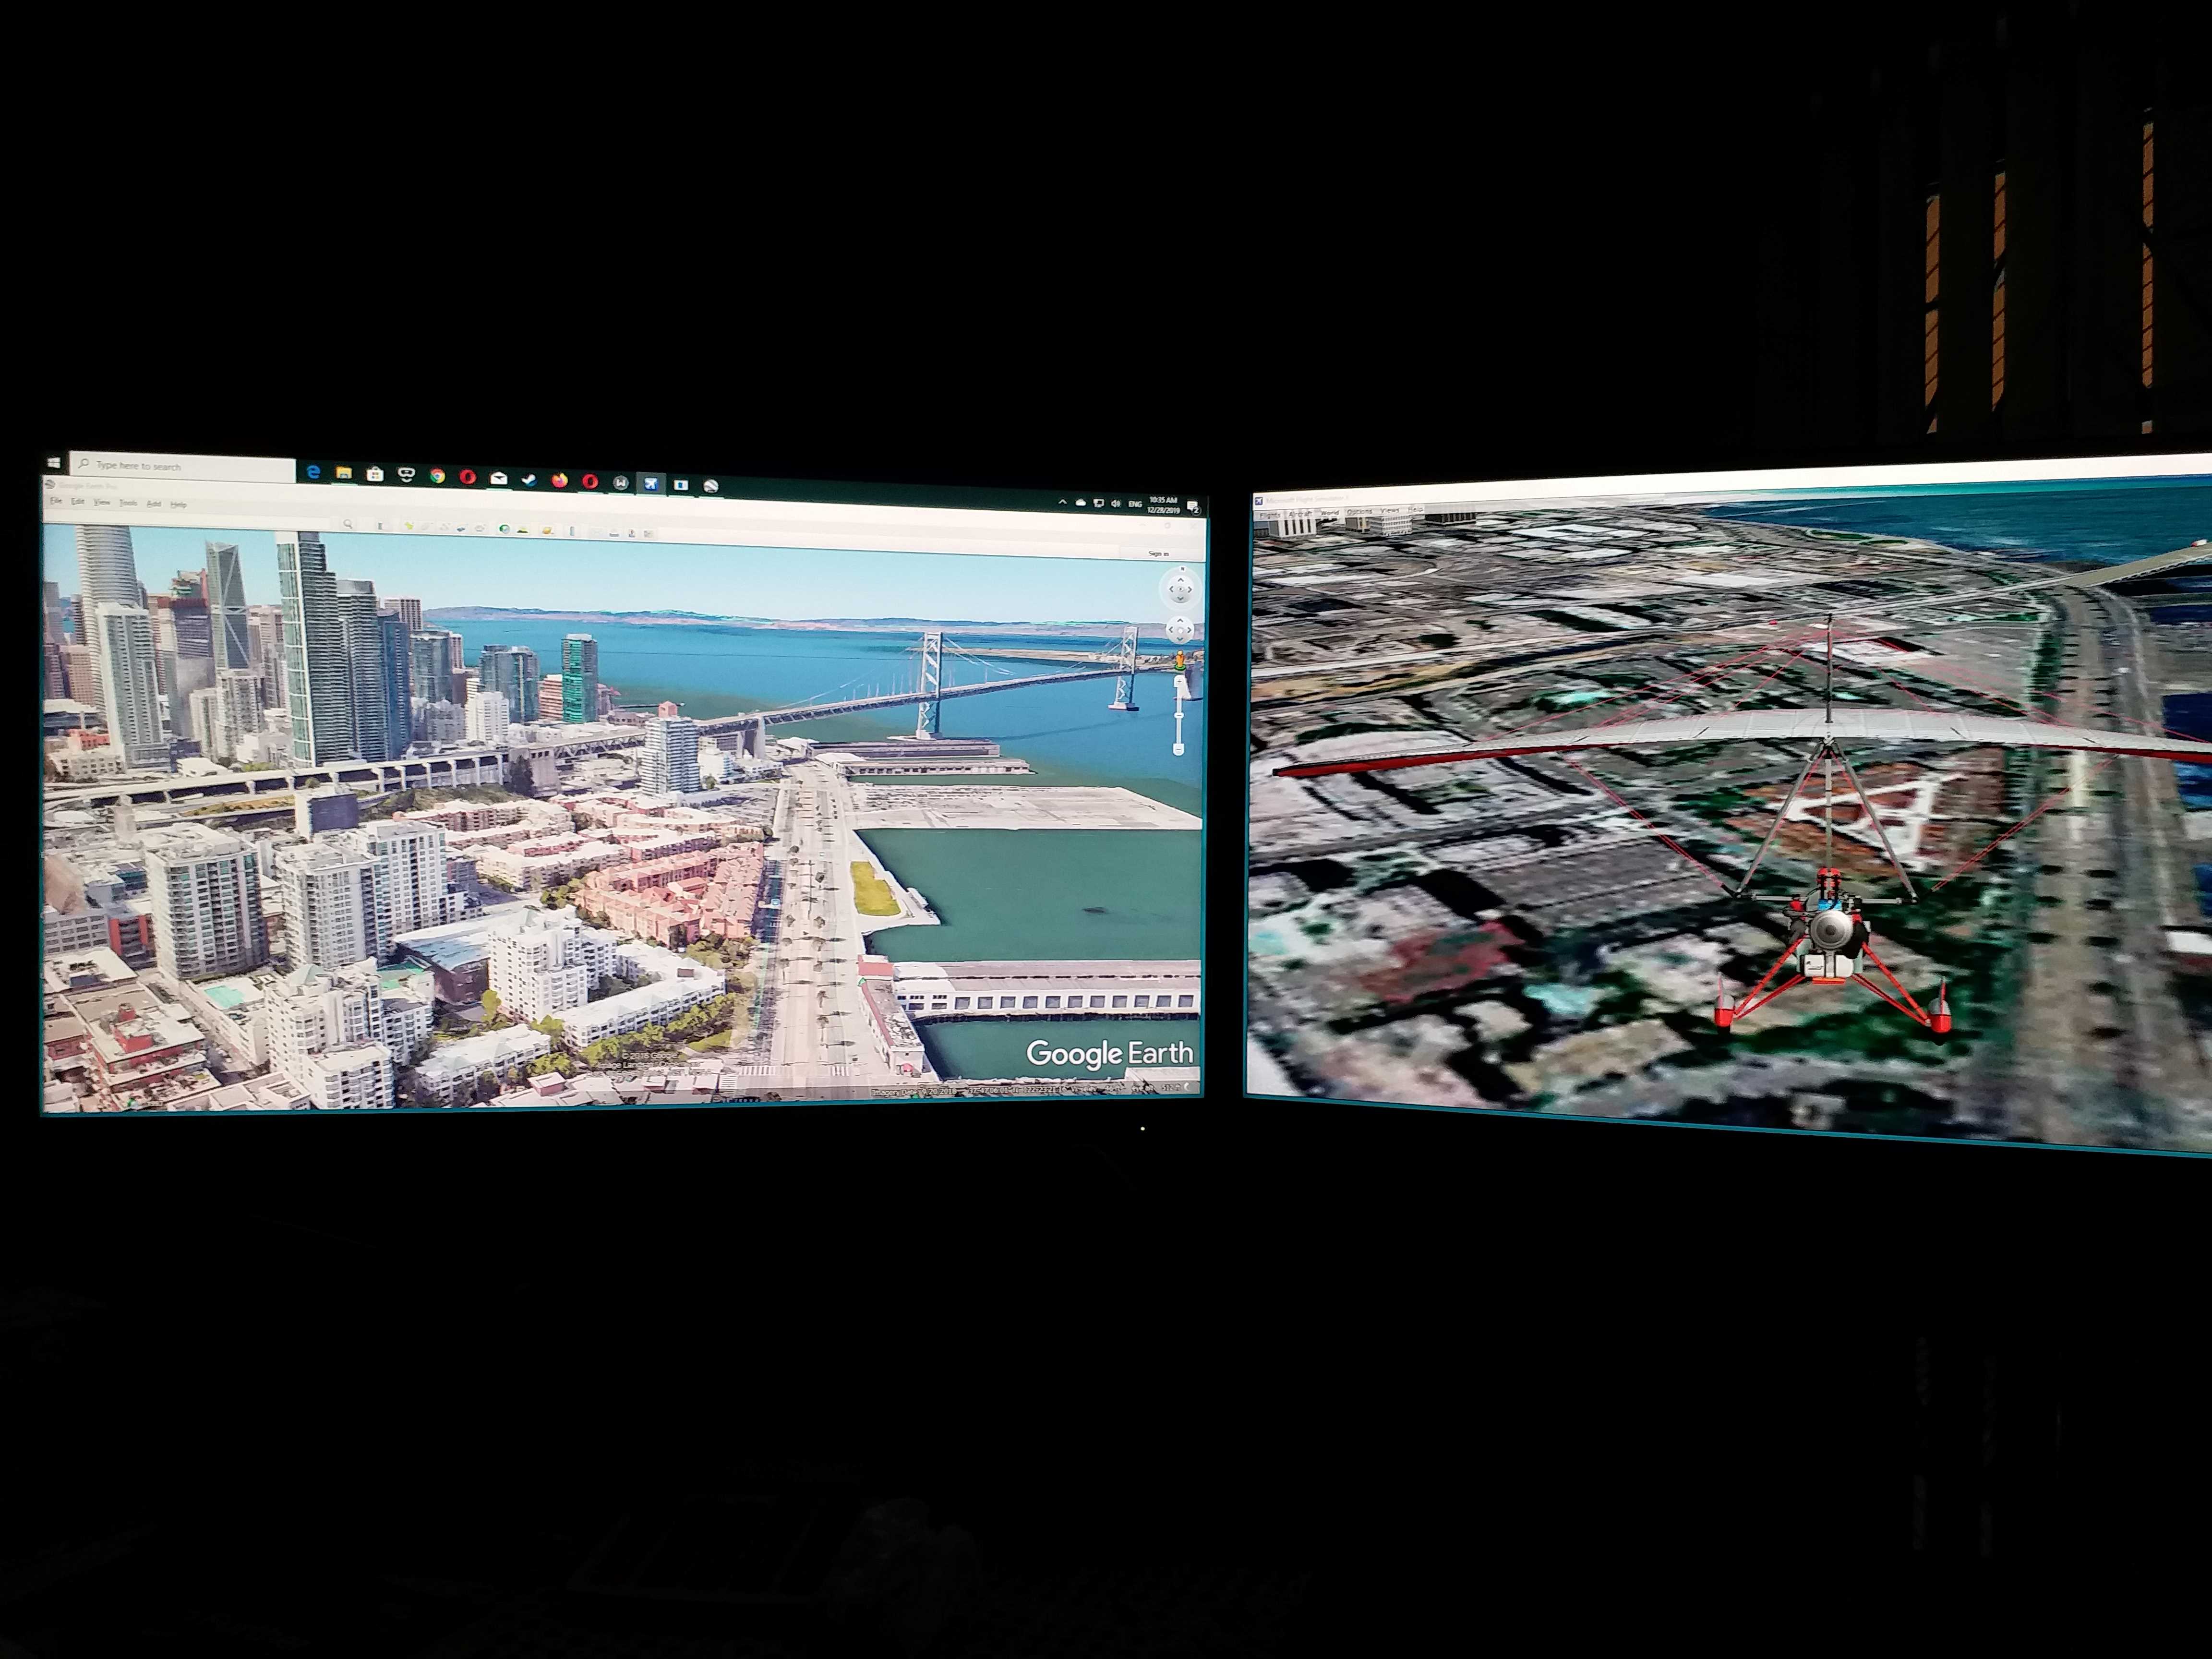
Task: Click the look-right arrow on look joystick
Action: [x=1190, y=590]
